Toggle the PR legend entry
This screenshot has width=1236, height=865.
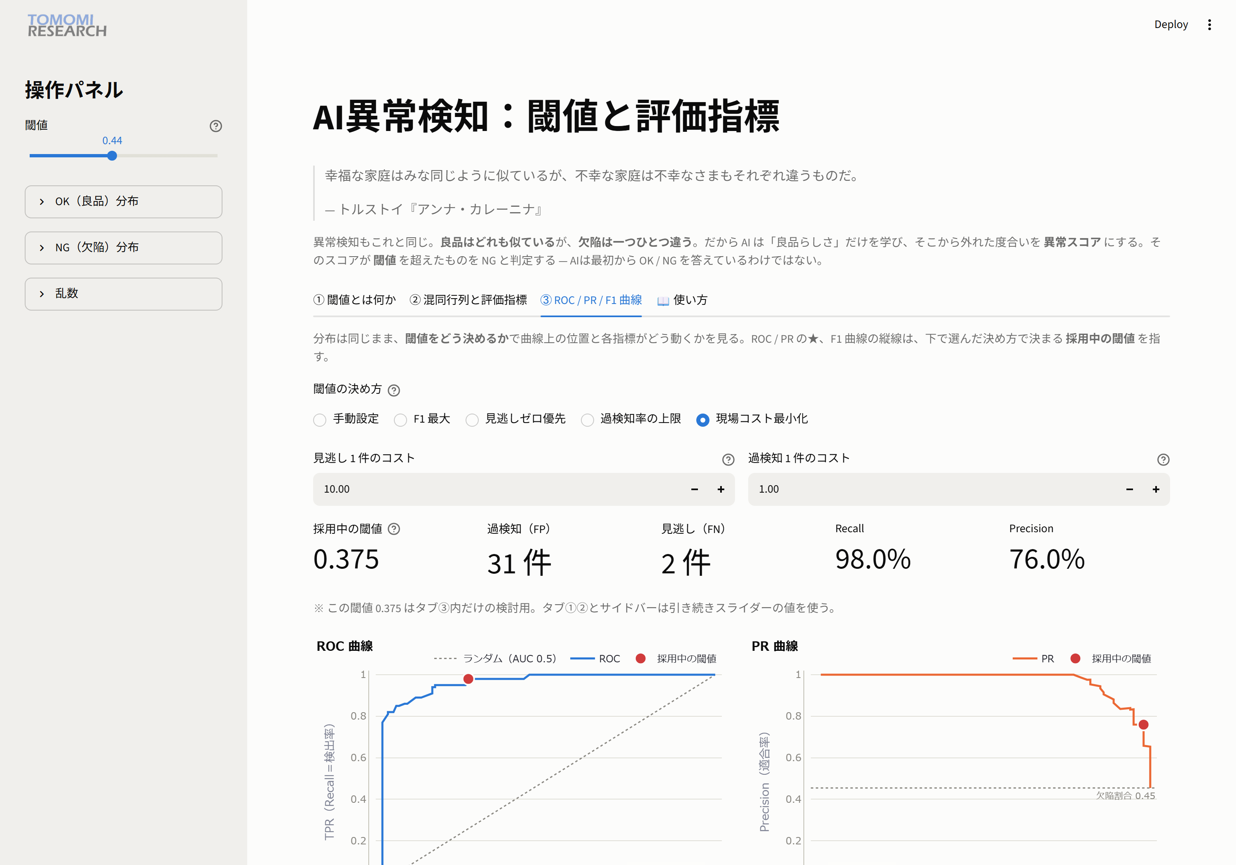1034,659
